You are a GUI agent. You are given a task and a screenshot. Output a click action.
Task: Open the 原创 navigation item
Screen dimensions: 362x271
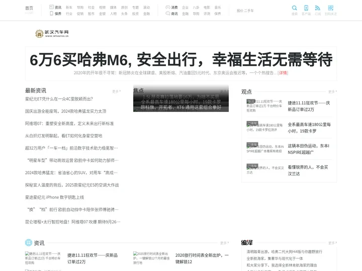(x=125, y=8)
